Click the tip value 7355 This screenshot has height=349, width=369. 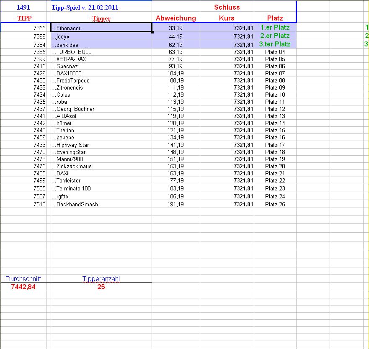(39, 28)
